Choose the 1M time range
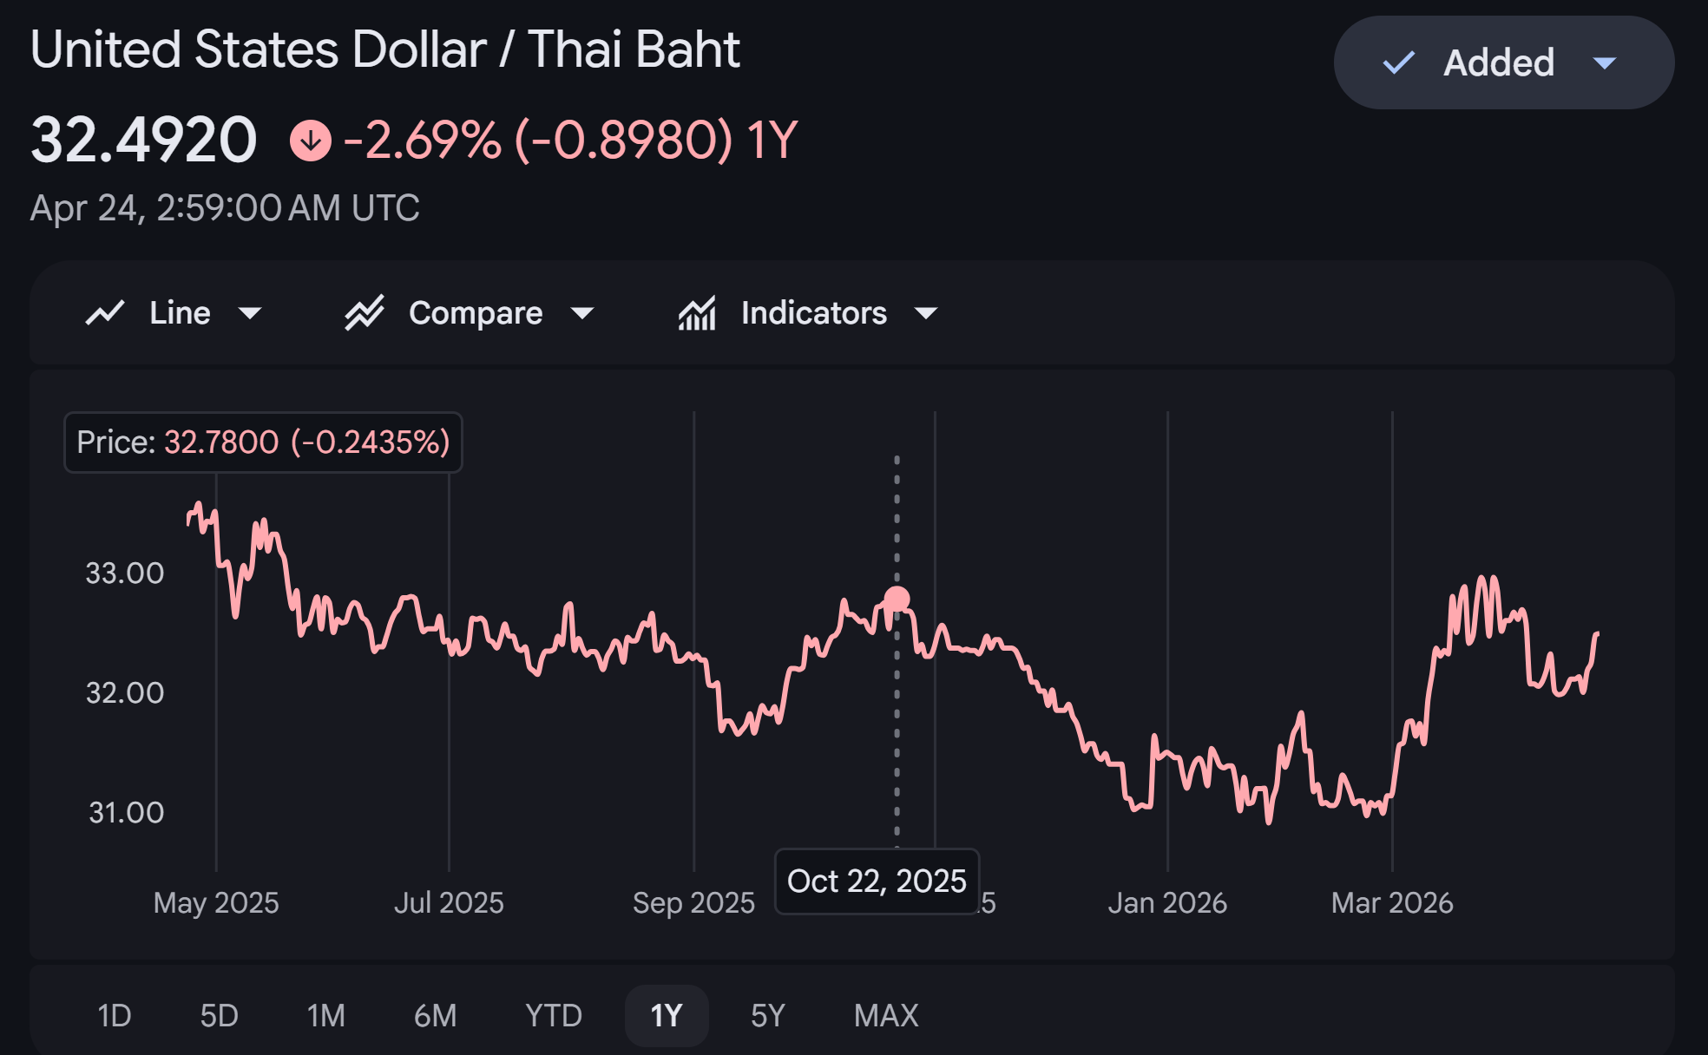Image resolution: width=1708 pixels, height=1055 pixels. (x=326, y=1015)
